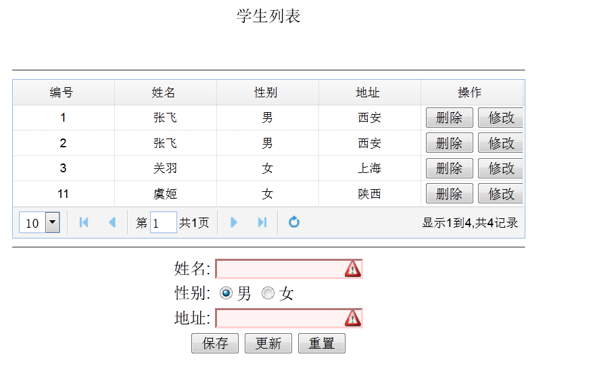This screenshot has width=597, height=375.
Task: Delete 关羽 row with 删除 button
Action: [450, 168]
